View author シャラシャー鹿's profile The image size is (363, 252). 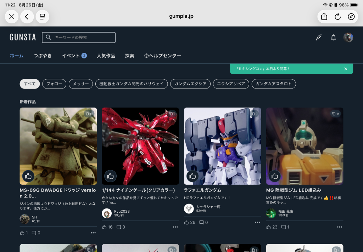click(x=202, y=208)
